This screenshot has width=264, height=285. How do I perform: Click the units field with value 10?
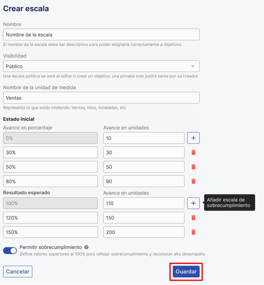[x=144, y=138]
